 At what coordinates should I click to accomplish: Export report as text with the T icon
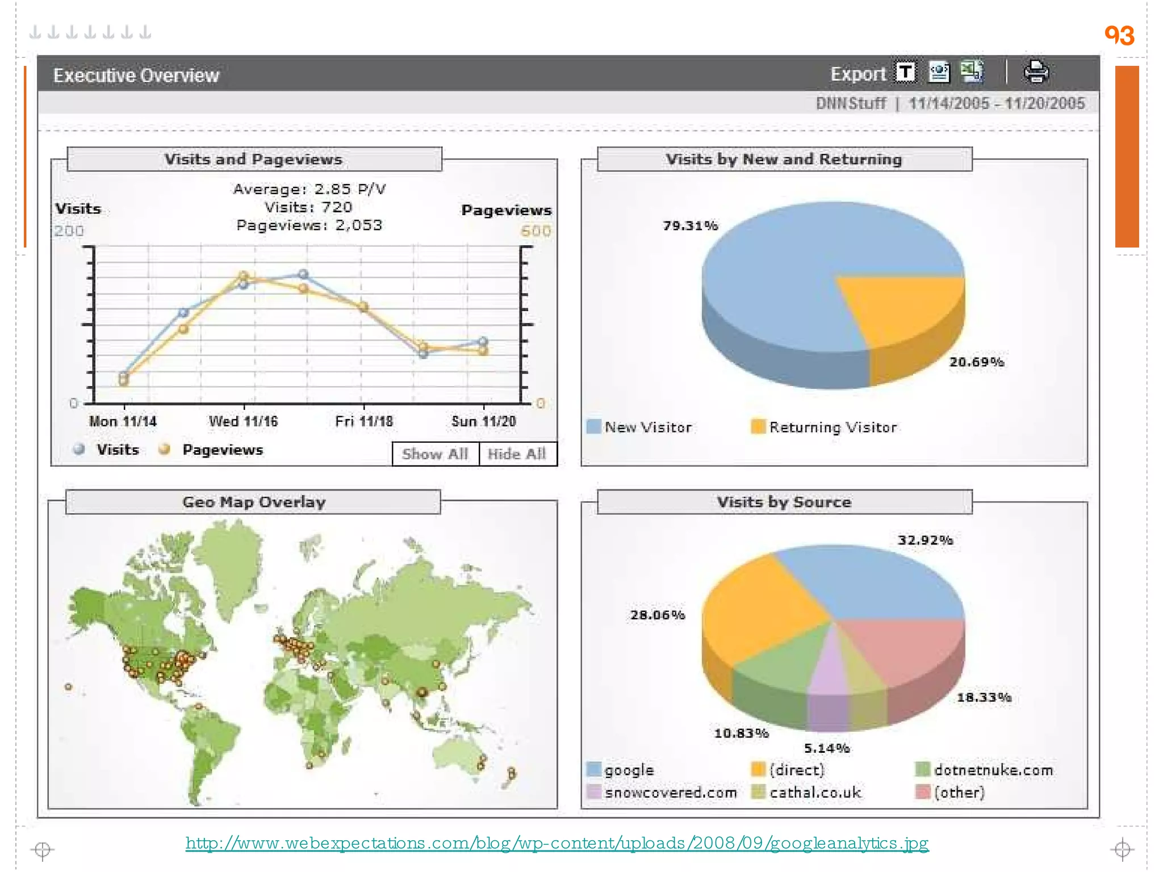coord(906,73)
